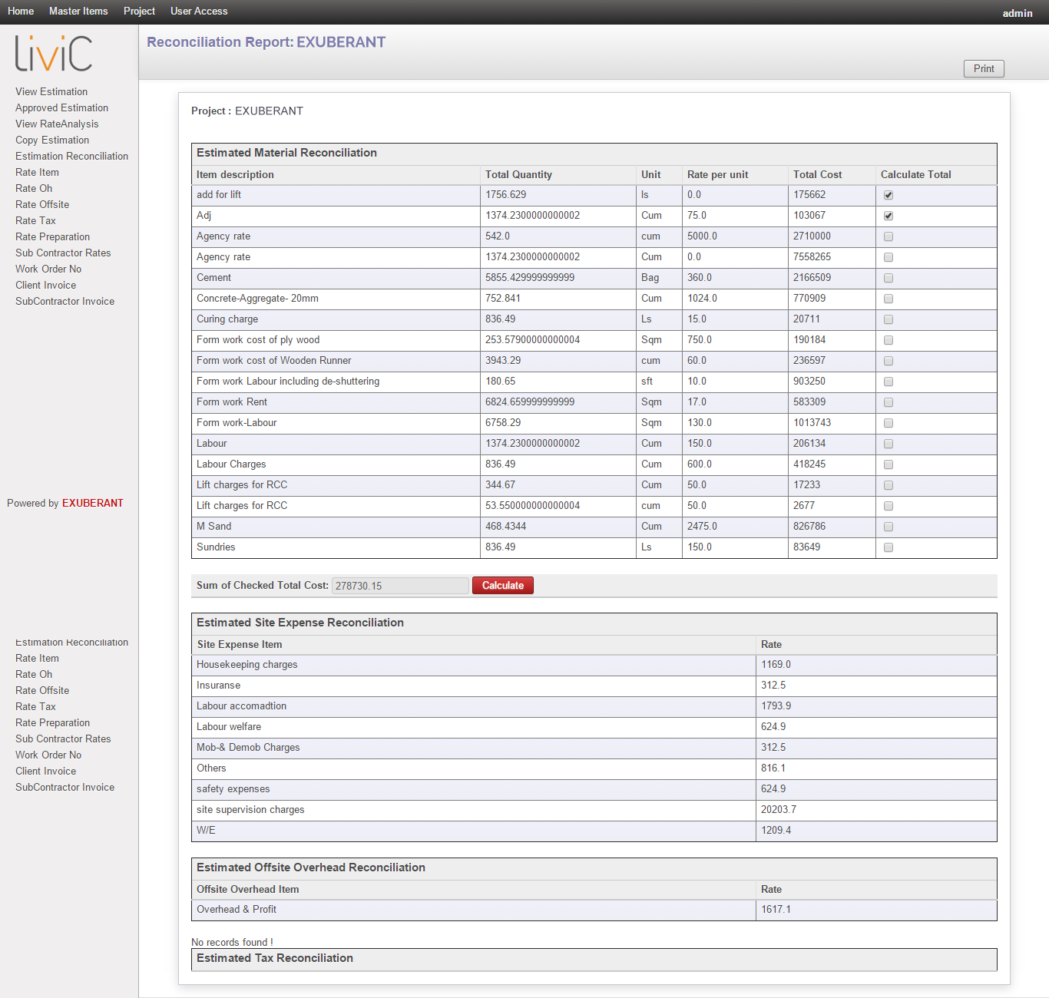Click the 'No records found !' message
Screen dimensions: 1049x998
click(232, 942)
